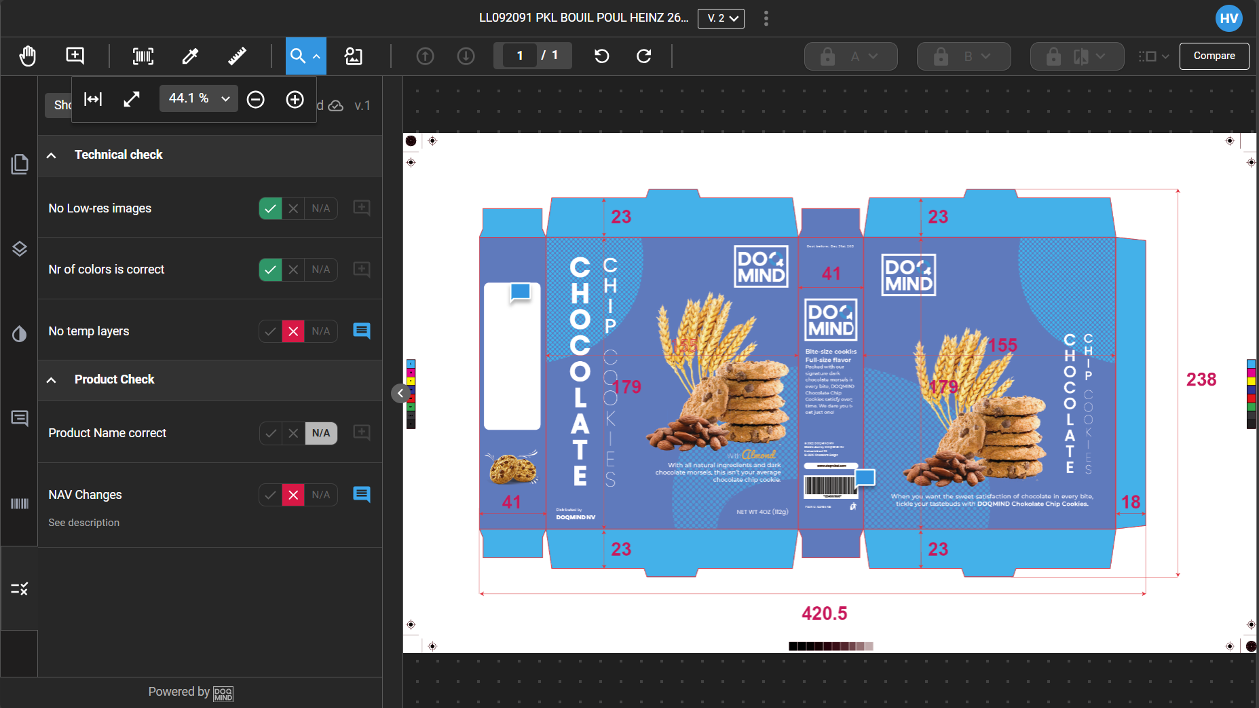Select the barcode scanner tool
The image size is (1259, 708).
click(x=143, y=56)
